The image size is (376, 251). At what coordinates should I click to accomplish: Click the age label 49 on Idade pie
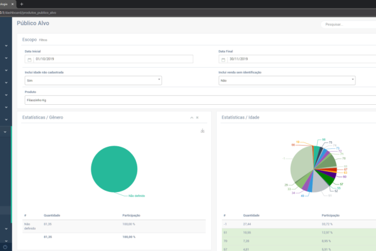[303, 196]
